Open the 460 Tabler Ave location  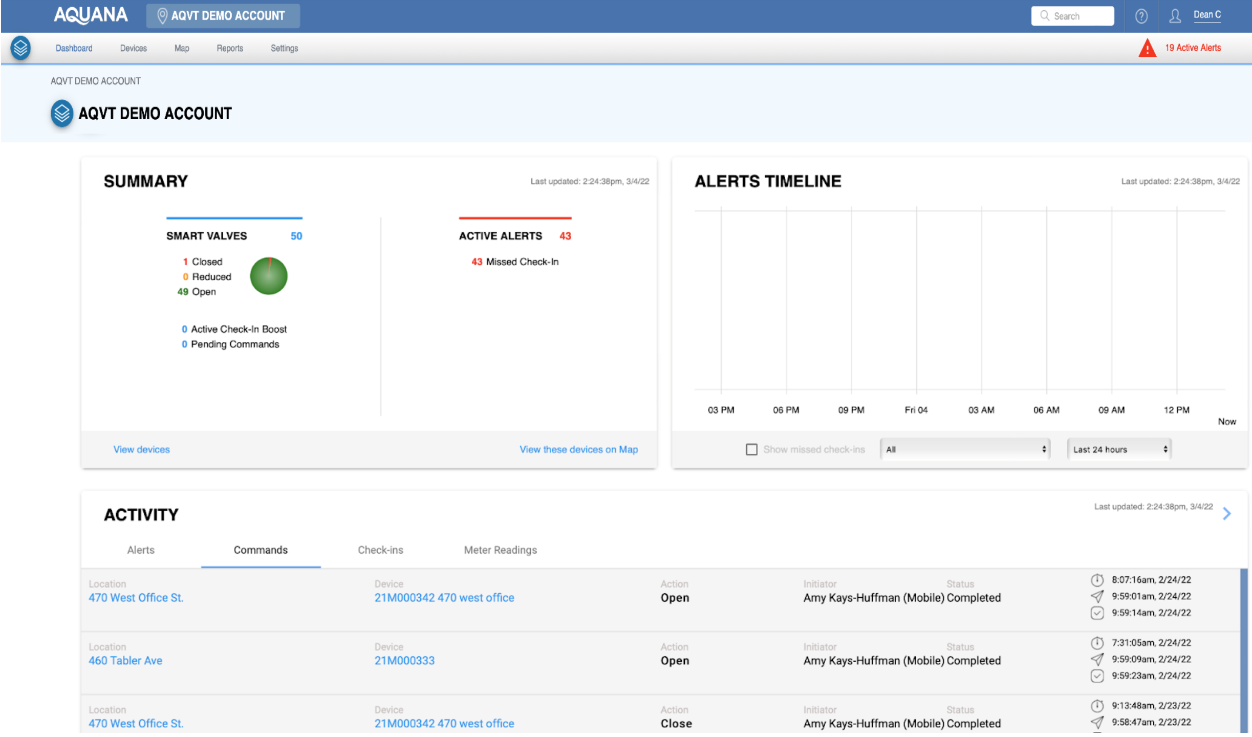(125, 661)
